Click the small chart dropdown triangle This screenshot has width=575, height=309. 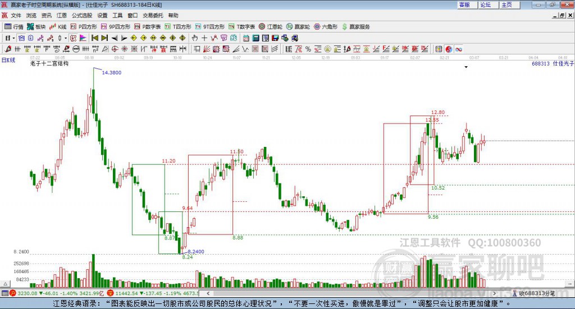466,67
